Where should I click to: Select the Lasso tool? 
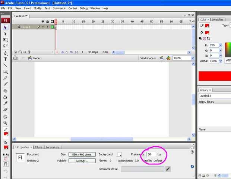coord(6,46)
